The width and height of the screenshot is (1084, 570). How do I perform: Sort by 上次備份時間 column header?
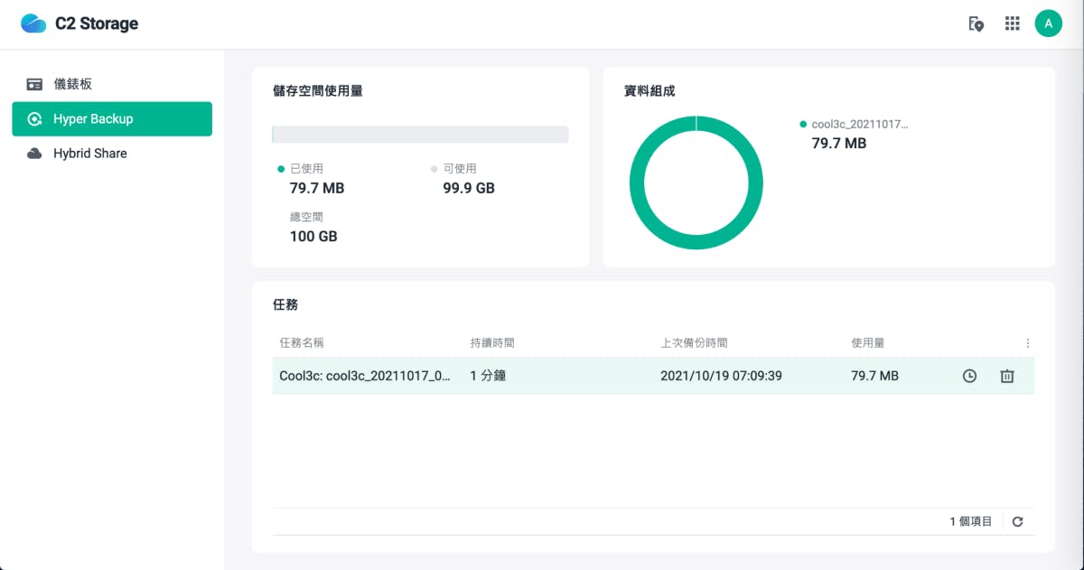click(x=694, y=343)
